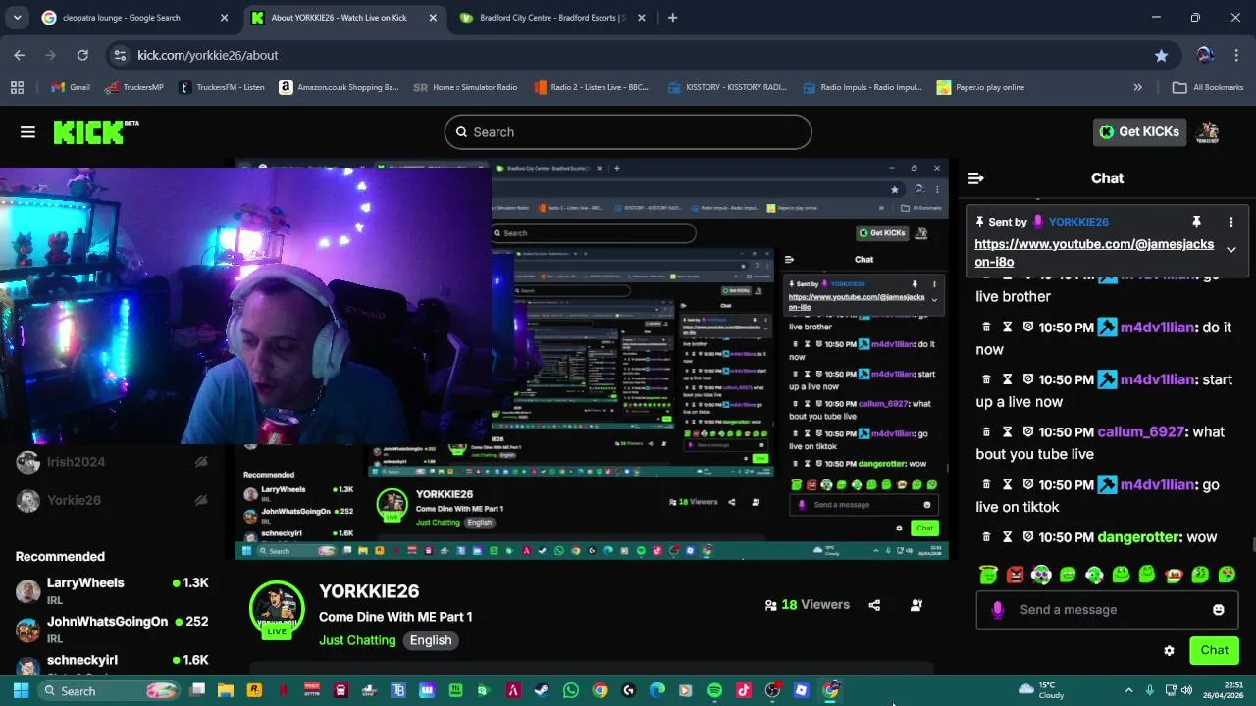
Task: Click the English language tag
Action: click(x=431, y=640)
